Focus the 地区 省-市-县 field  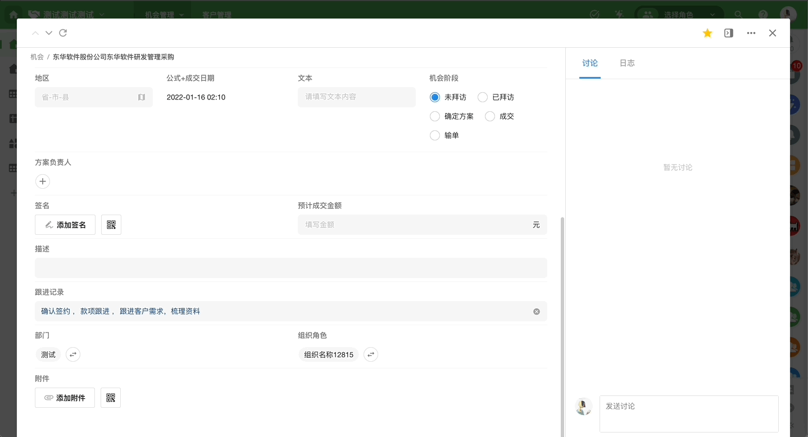click(94, 97)
